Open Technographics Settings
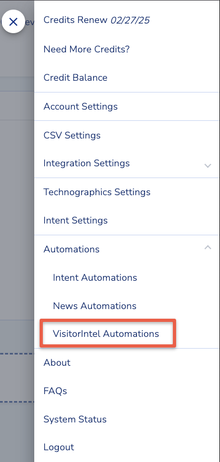220x462 pixels. (97, 192)
